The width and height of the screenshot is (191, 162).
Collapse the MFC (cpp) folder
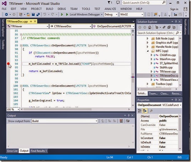point(148,51)
